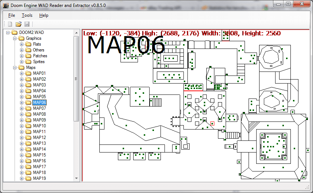Viewport: 313px width, 193px height.
Task: Collapse the Maps tree node
Action: [15, 67]
